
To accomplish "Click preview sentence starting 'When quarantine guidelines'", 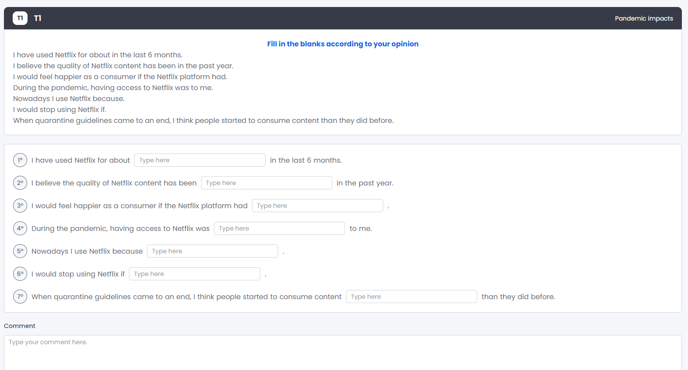I will coord(203,120).
